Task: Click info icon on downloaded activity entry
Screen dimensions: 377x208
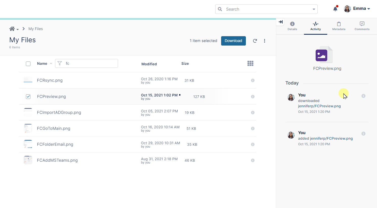Action: click(x=363, y=96)
